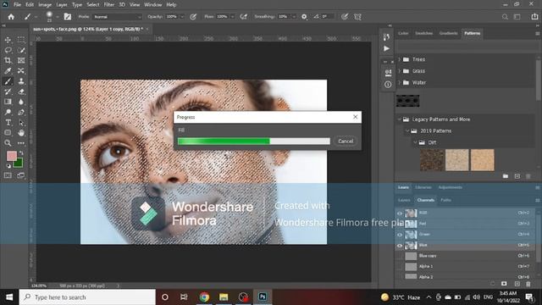Switch to the Paths tab
542x305 pixels.
445,200
